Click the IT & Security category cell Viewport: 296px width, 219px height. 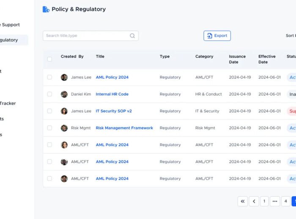coord(207,111)
